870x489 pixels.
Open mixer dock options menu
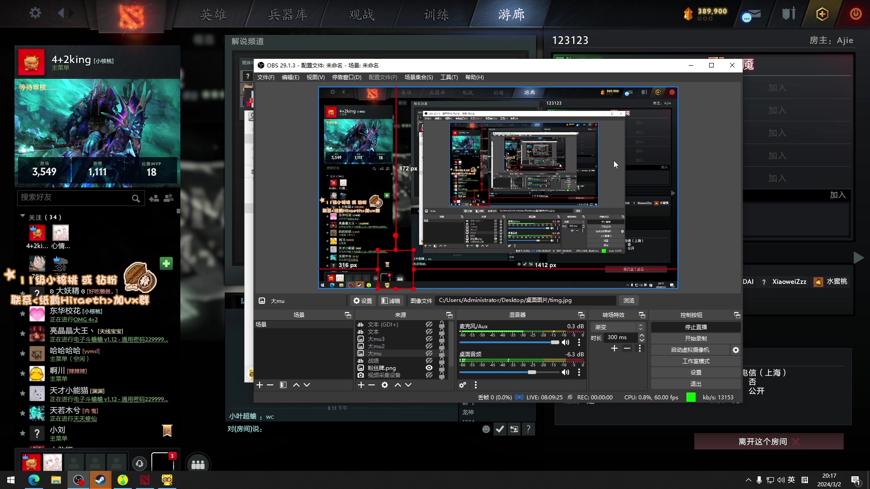click(476, 385)
